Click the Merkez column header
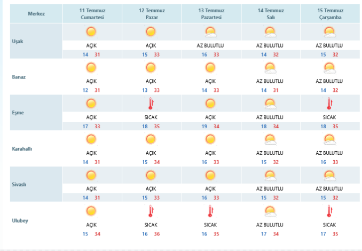The image size is (362, 251). tap(36, 14)
